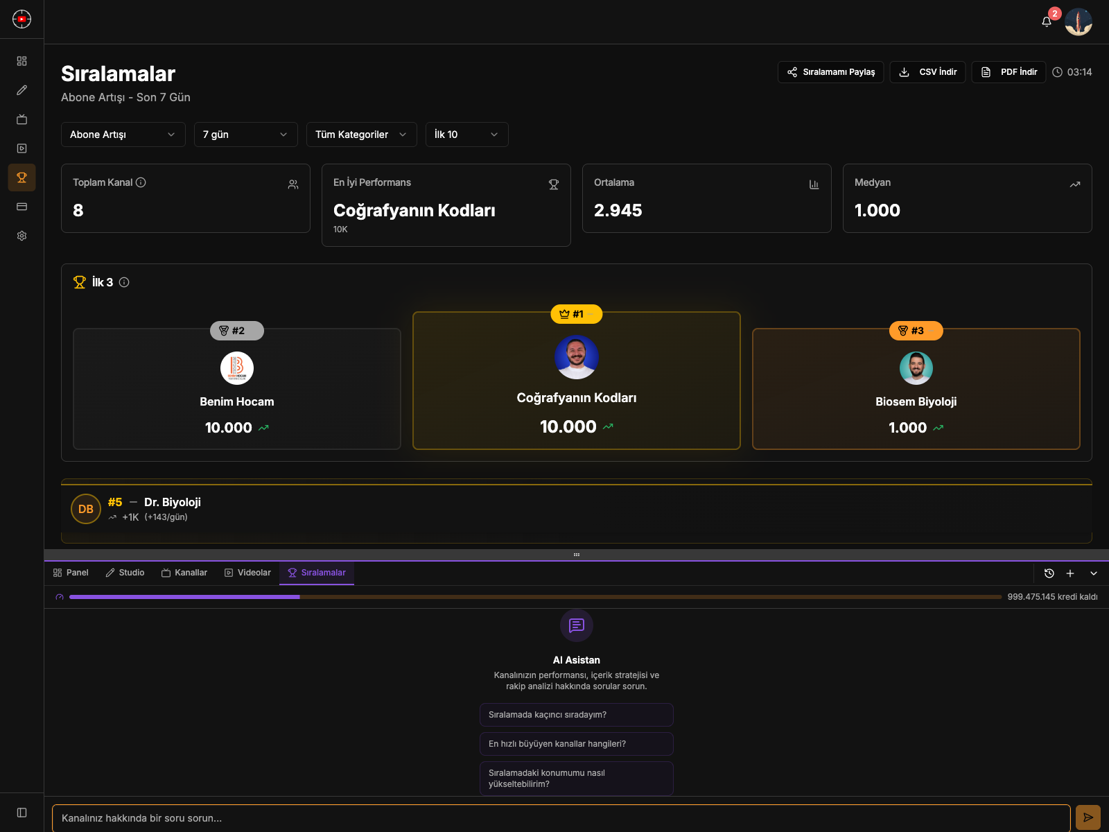Open the Tüm Kategoriler dropdown
Screen dimensions: 1109x832
362,135
